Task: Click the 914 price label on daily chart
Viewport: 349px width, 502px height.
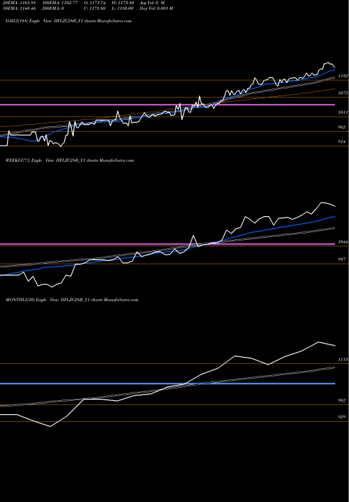Action: coord(342,142)
